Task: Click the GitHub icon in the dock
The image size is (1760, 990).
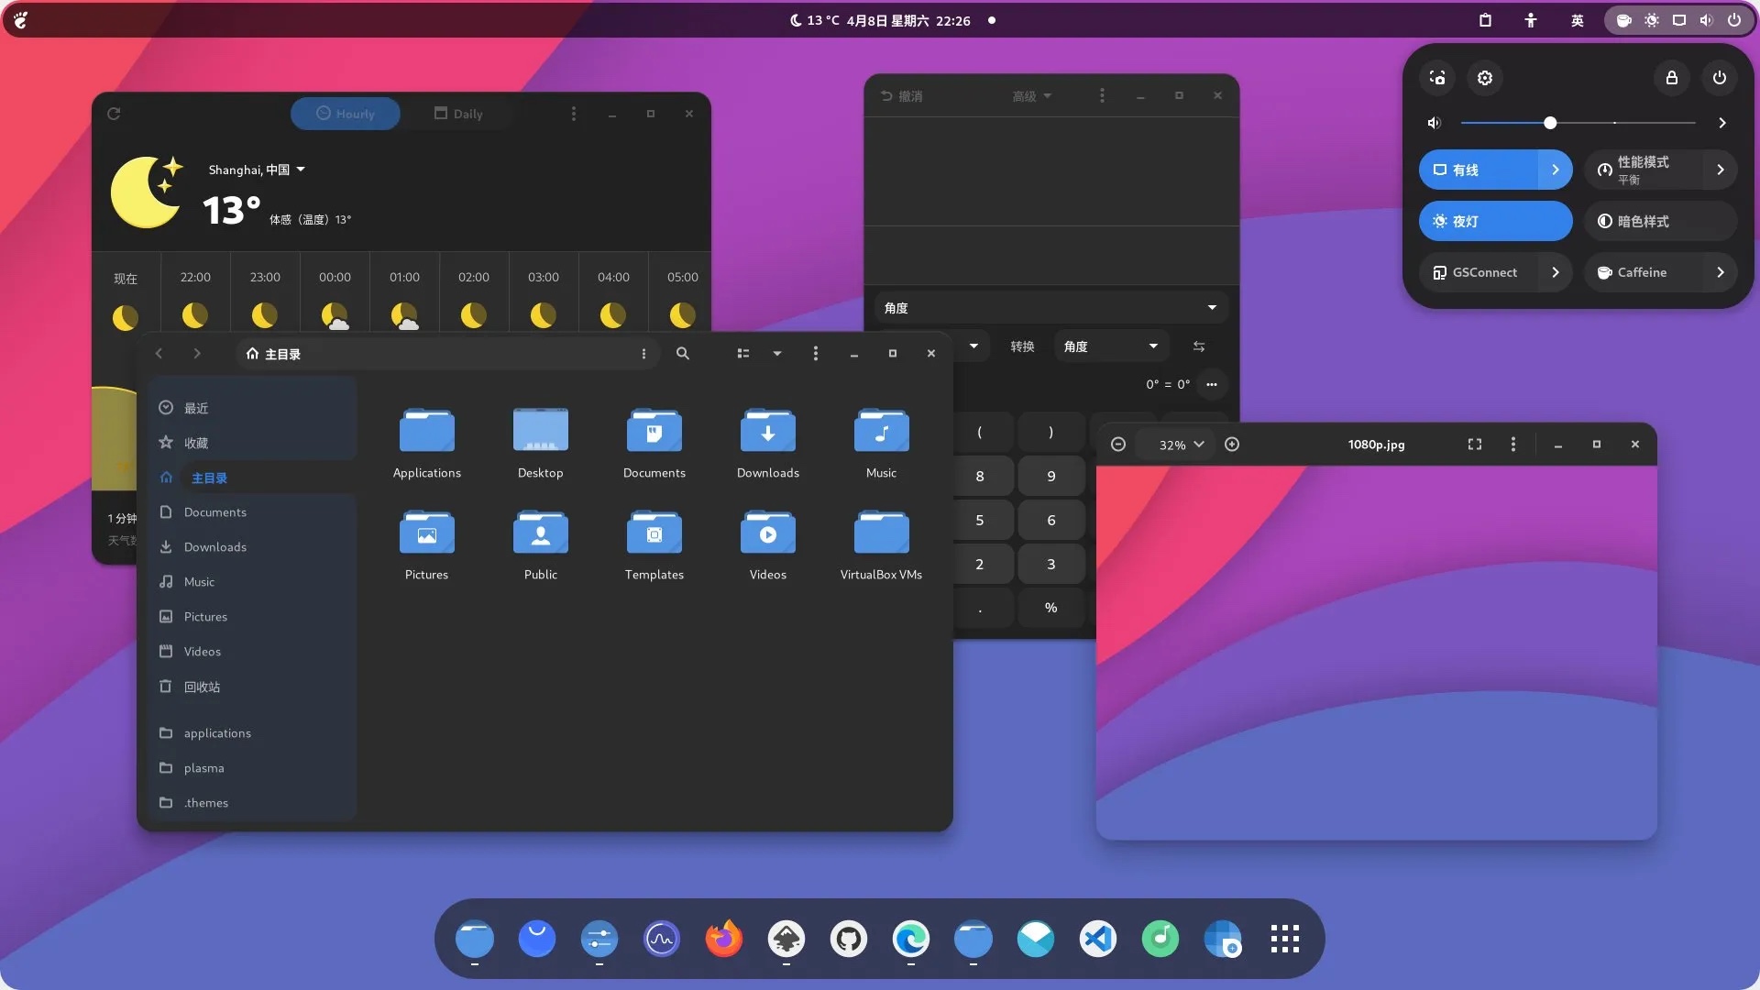Action: coord(849,937)
